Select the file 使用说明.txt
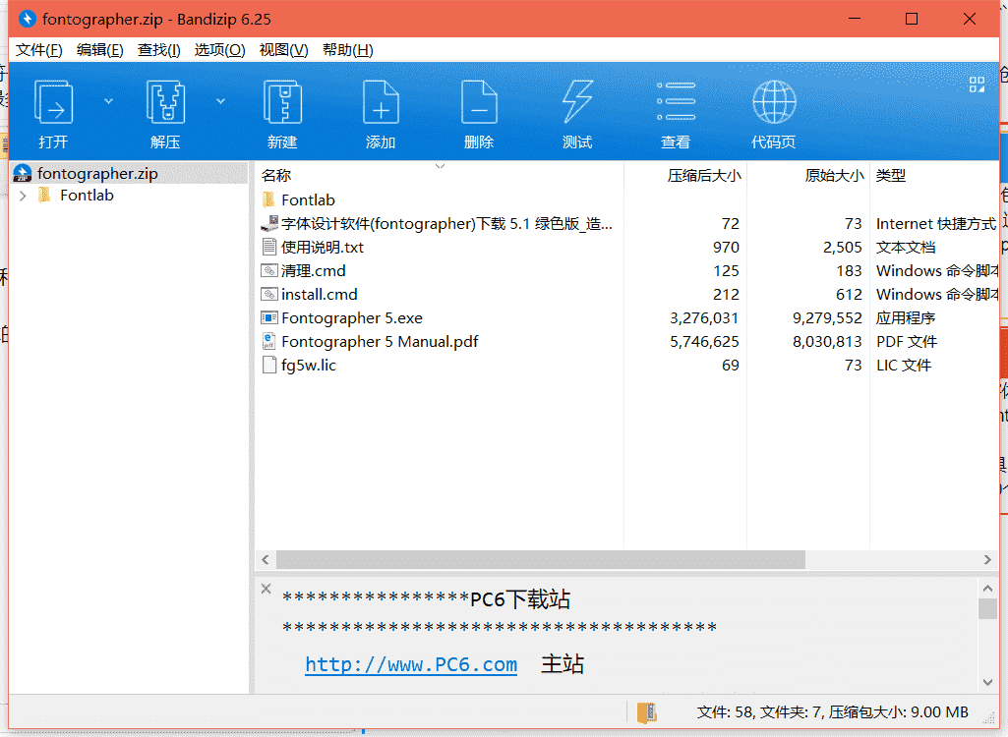Image resolution: width=1008 pixels, height=737 pixels. [x=323, y=248]
